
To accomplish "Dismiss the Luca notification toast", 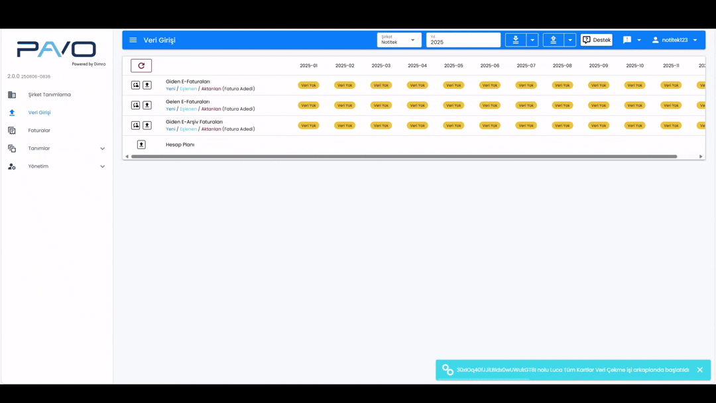I will click(x=699, y=370).
